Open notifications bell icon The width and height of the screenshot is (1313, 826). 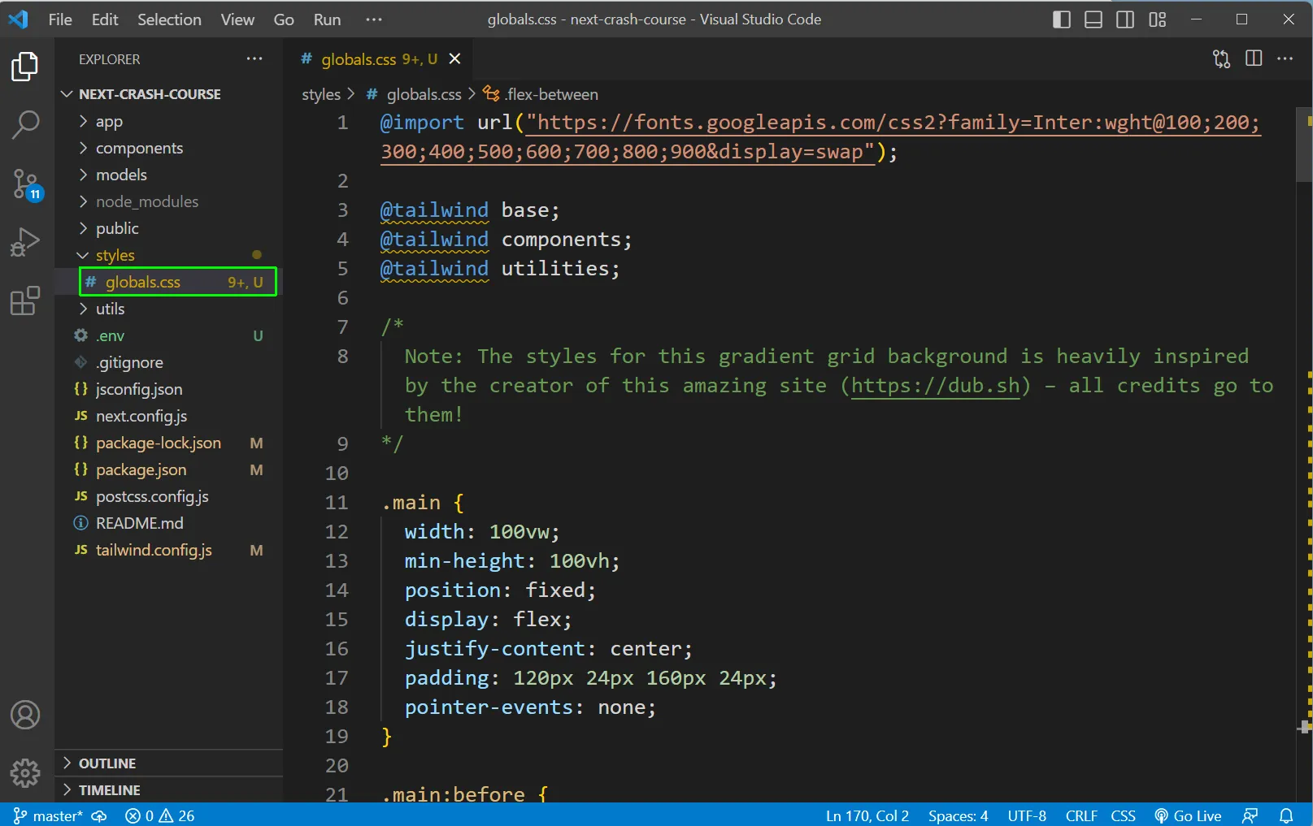1286,815
